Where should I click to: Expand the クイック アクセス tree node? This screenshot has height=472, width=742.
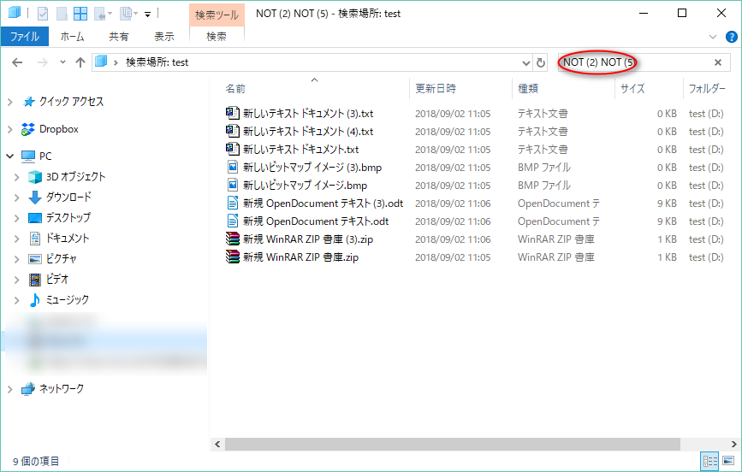(x=10, y=102)
